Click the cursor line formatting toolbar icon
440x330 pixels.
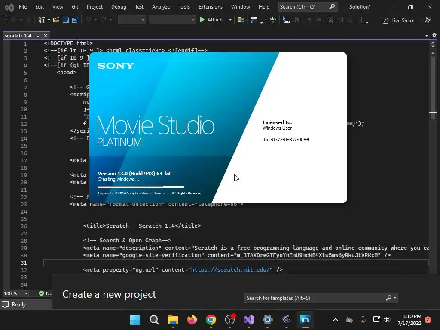point(286,20)
